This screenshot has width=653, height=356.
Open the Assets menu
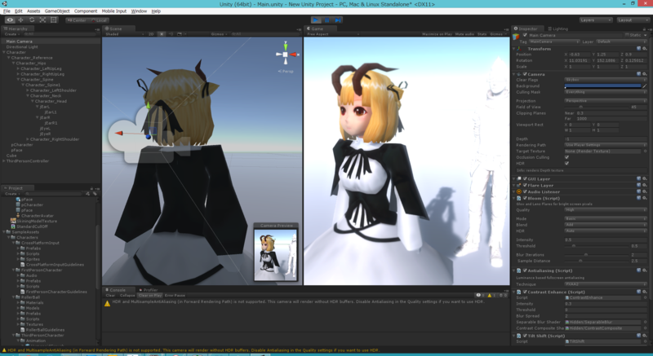(x=33, y=11)
